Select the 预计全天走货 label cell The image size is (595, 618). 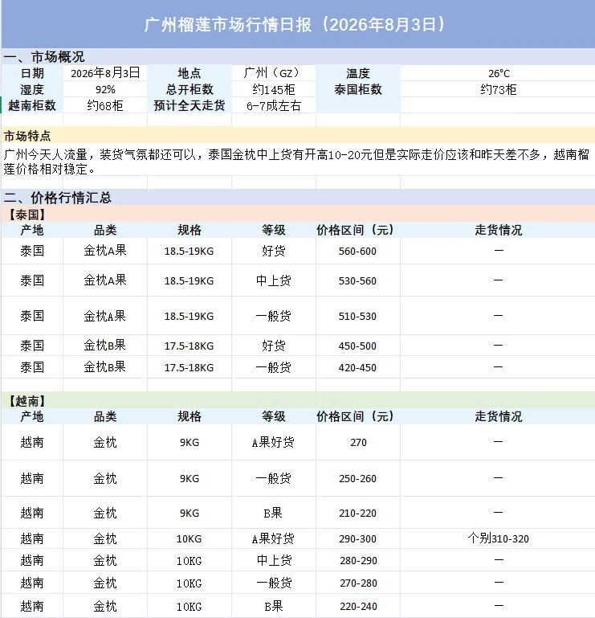coord(190,105)
